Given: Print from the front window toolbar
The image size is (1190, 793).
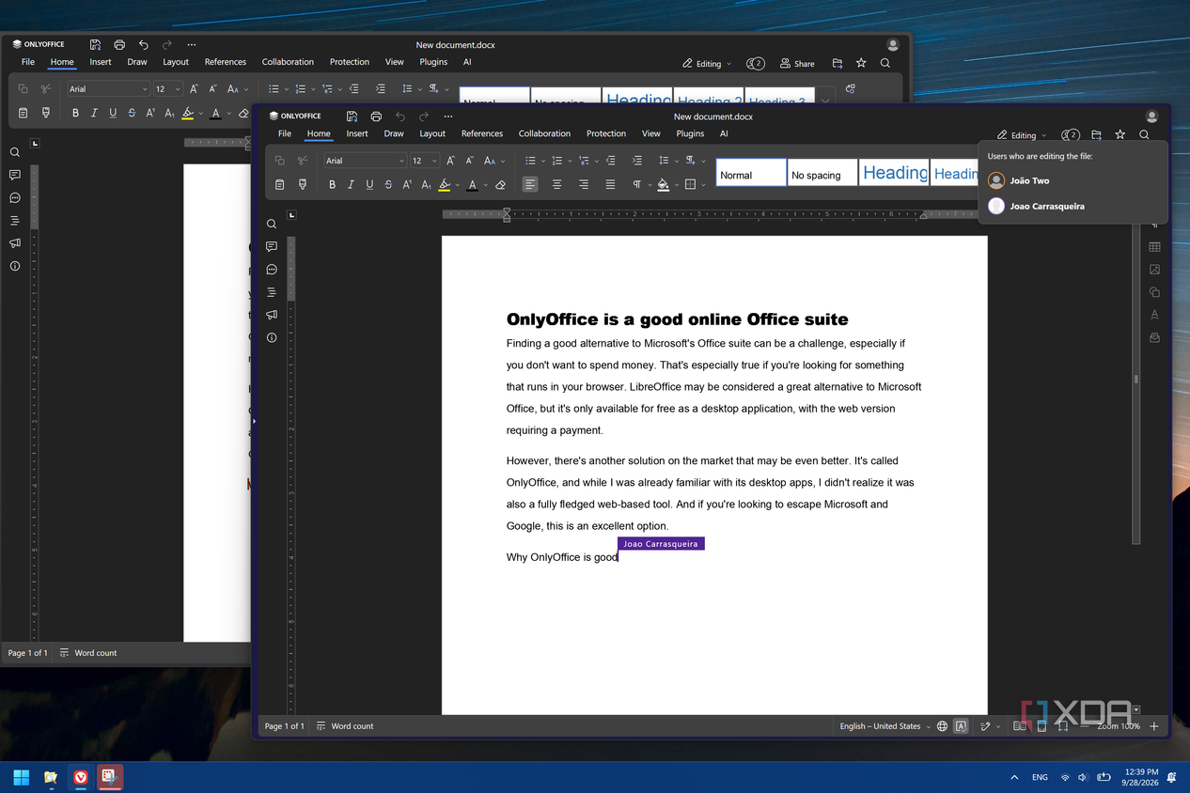Looking at the screenshot, I should (x=376, y=117).
